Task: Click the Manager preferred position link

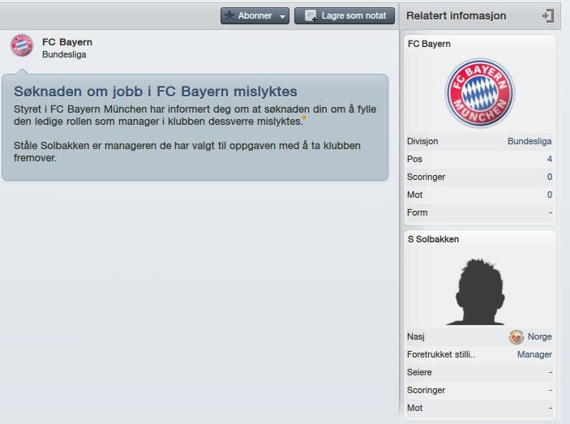Action: click(534, 354)
